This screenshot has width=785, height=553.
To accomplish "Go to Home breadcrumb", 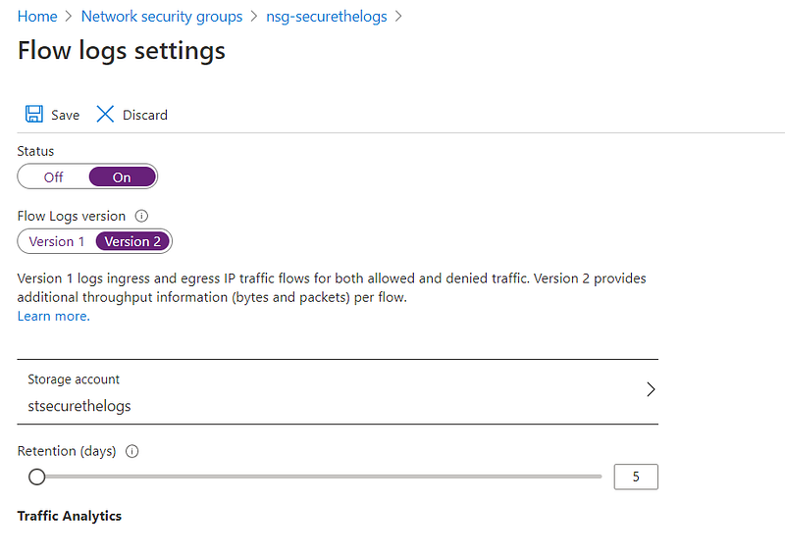I will (x=37, y=17).
